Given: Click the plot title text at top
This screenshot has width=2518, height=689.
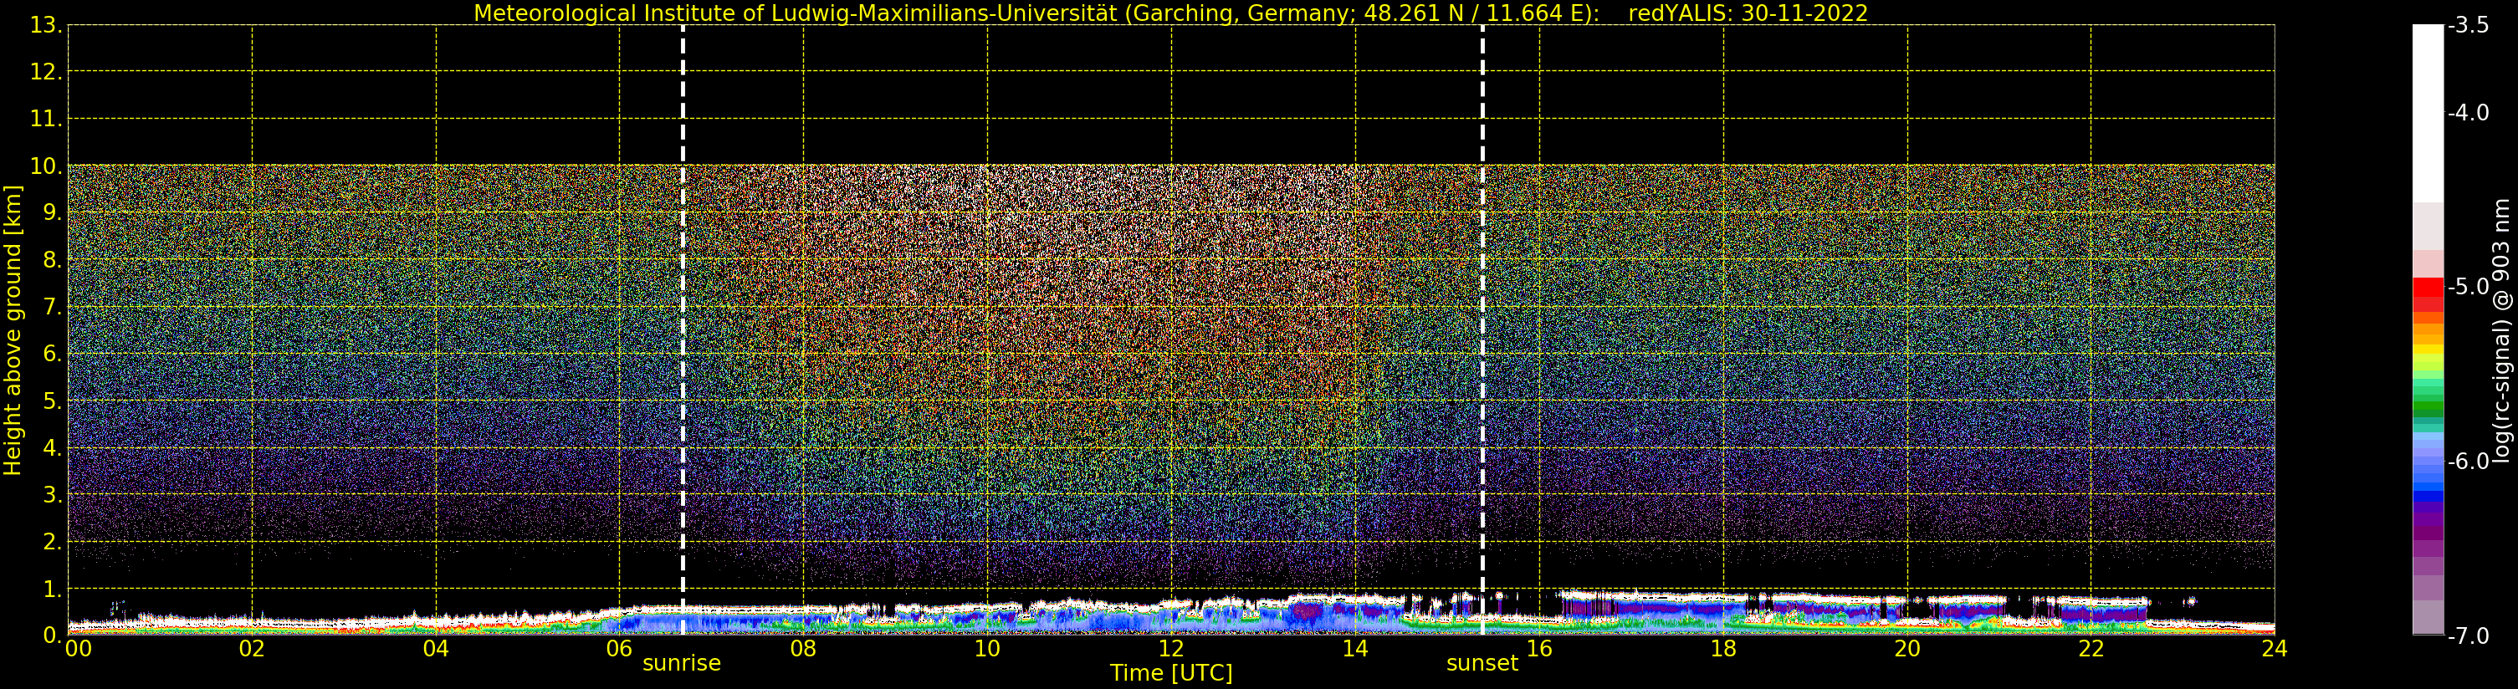Looking at the screenshot, I should pos(1170,13).
